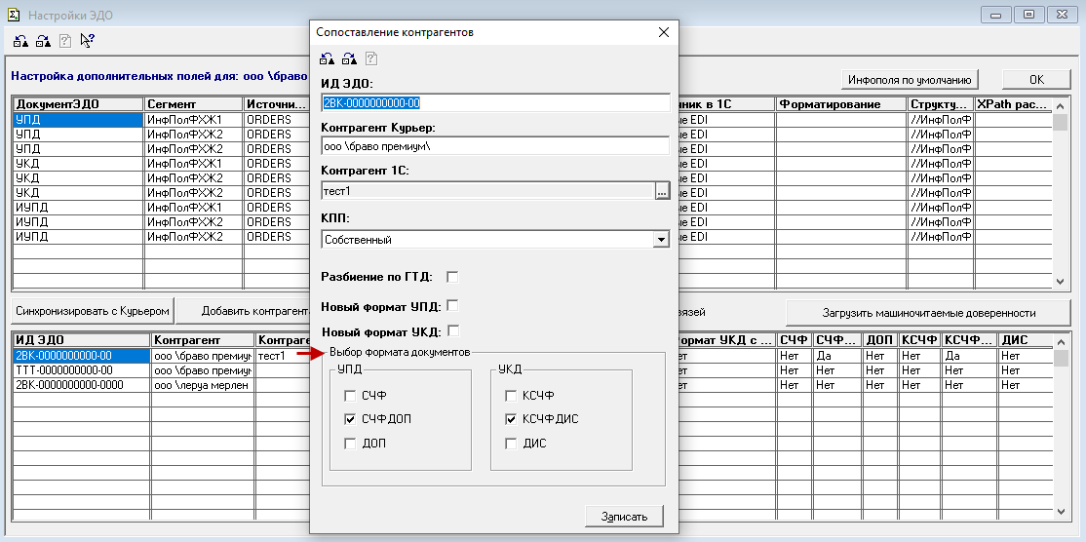Viewport: 1086px width, 542px height.
Task: Uncheck the КСЧФДИС checkbox
Action: [511, 419]
